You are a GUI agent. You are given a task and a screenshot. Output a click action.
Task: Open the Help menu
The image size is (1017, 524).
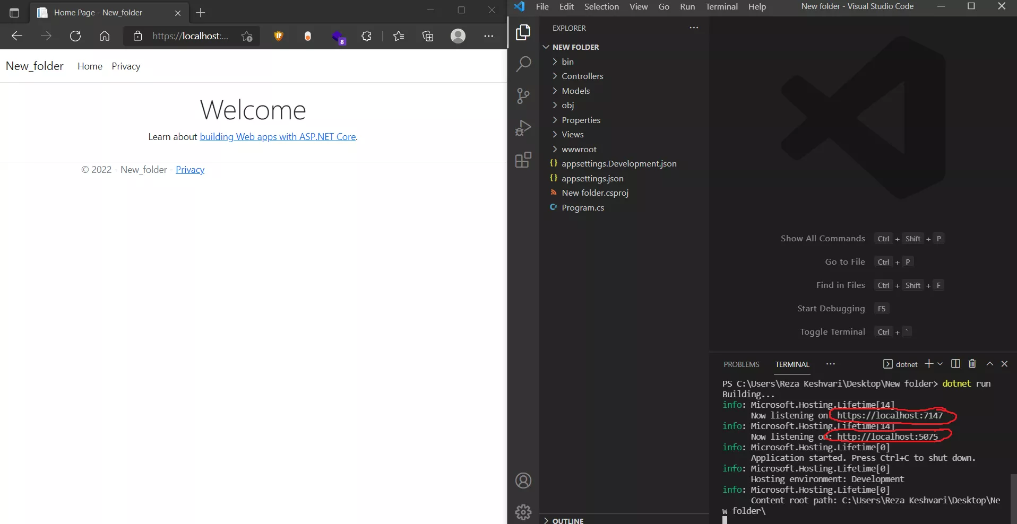(757, 6)
